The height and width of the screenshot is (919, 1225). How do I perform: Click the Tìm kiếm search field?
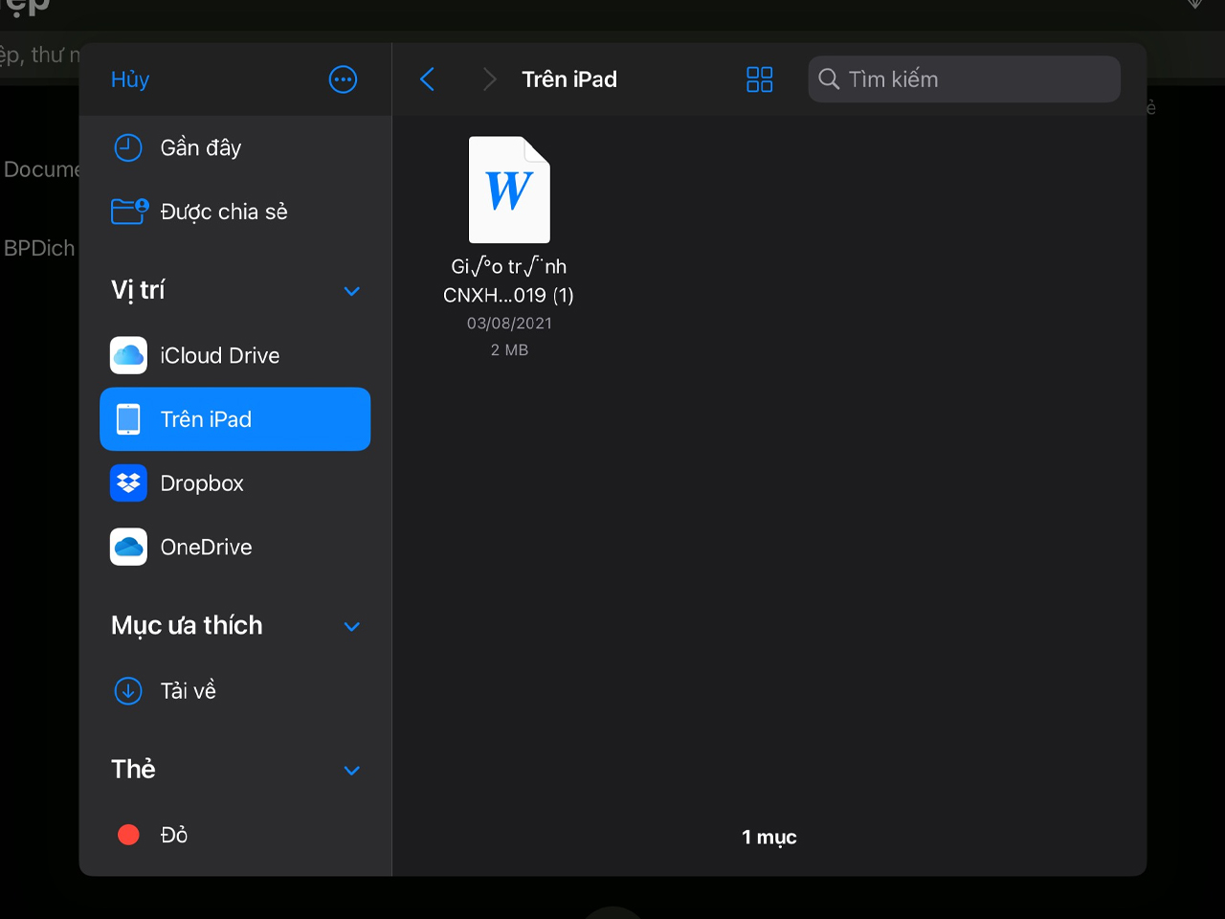[x=964, y=78]
